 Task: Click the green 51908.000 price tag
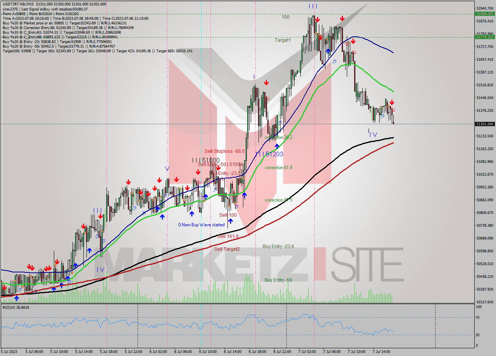tap(485, 14)
